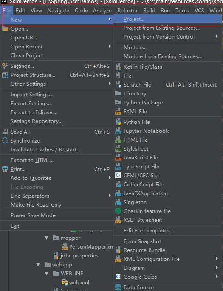Expand the Diagram submenu arrow
Screen dimensions: 223x291
pos(217,267)
